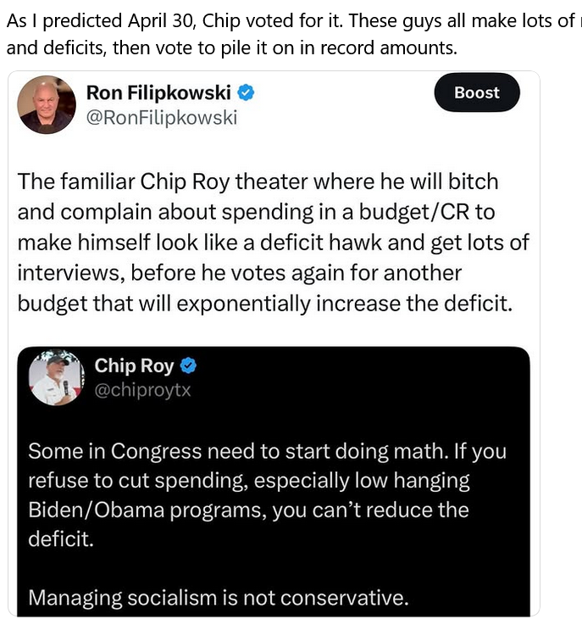Image resolution: width=582 pixels, height=636 pixels.
Task: Open the @RonFilipkowski handle
Action: 162,118
